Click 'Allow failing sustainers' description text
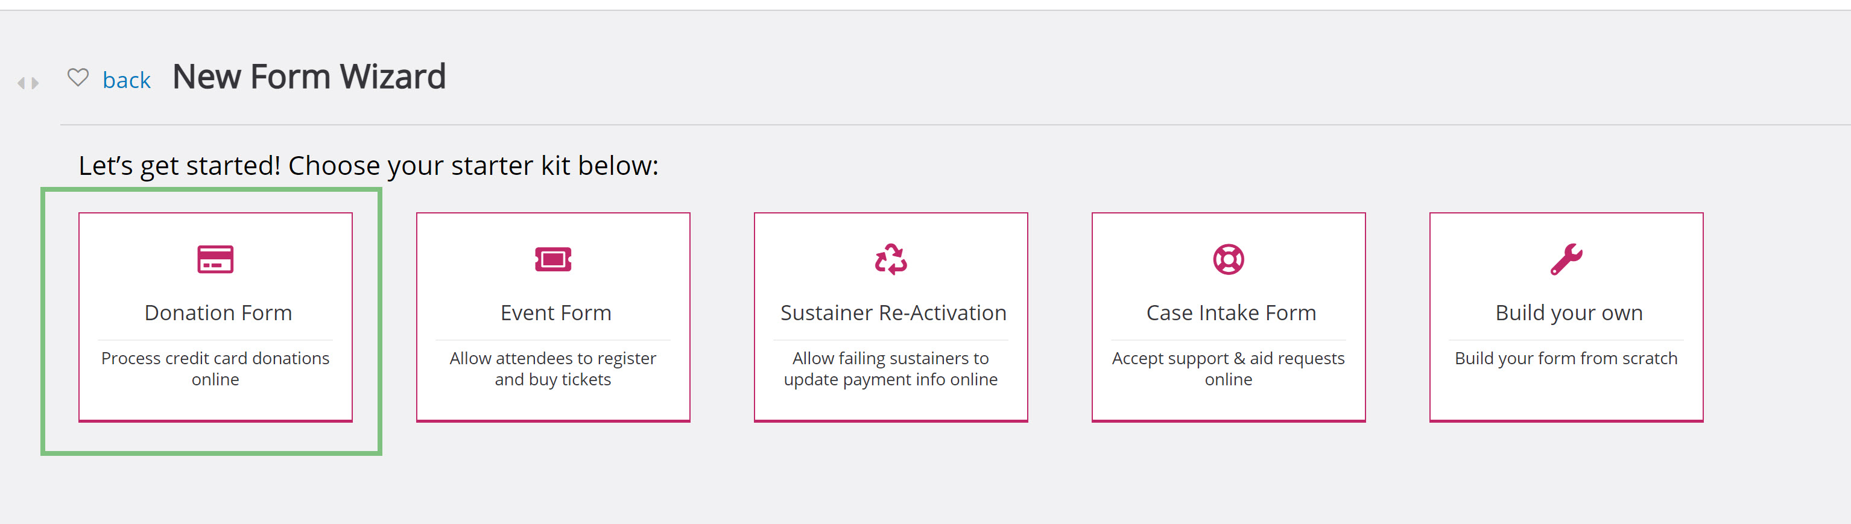 pos(891,369)
